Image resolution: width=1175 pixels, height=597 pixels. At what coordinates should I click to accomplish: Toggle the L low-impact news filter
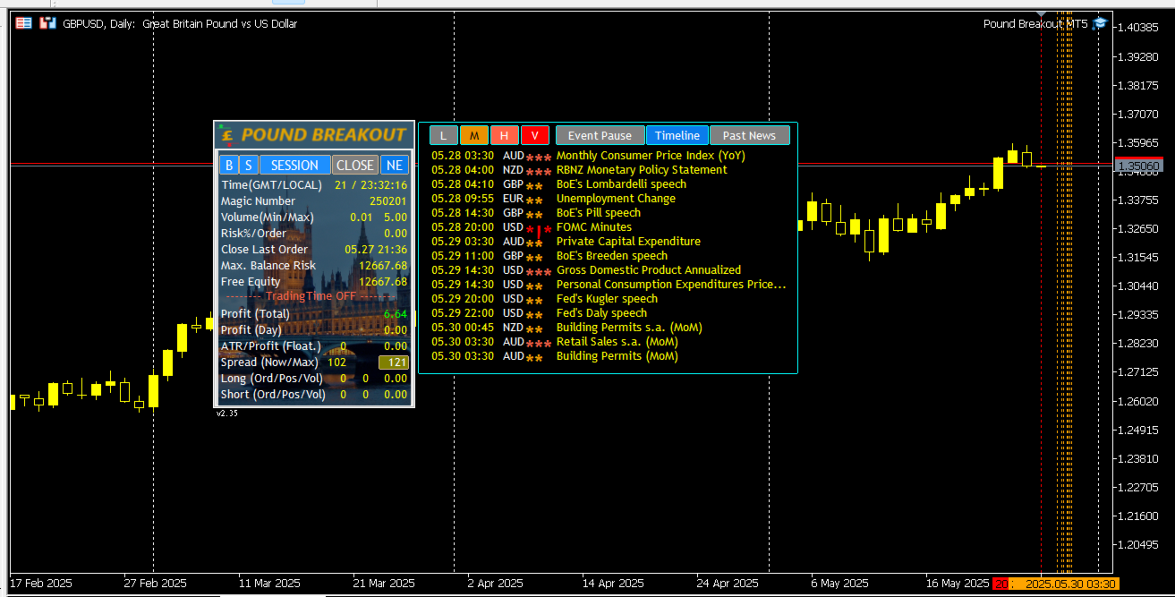[444, 135]
